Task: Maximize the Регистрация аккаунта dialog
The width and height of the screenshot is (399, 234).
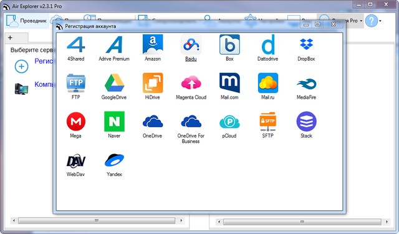Action: (317, 24)
